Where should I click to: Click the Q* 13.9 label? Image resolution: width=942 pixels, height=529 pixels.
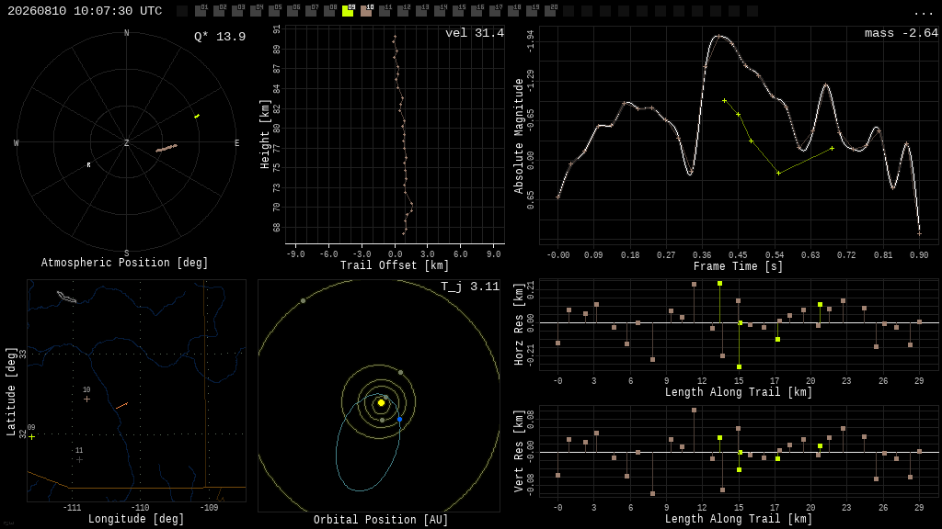(x=220, y=37)
